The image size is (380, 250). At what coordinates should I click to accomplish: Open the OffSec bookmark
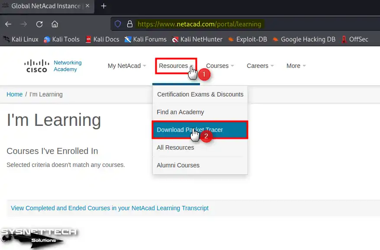(x=355, y=39)
